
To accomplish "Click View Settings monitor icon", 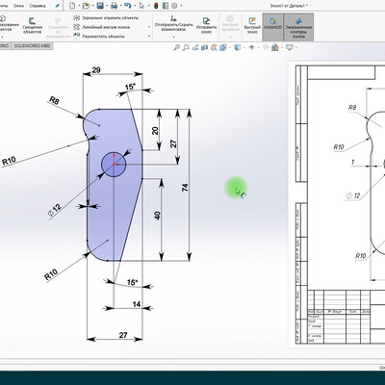I will pos(290,48).
